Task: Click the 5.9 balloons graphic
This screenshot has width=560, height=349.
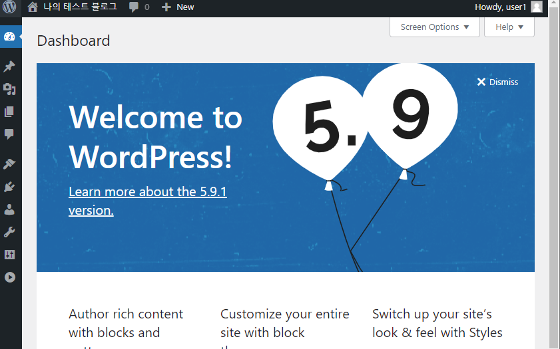Action: [365, 168]
